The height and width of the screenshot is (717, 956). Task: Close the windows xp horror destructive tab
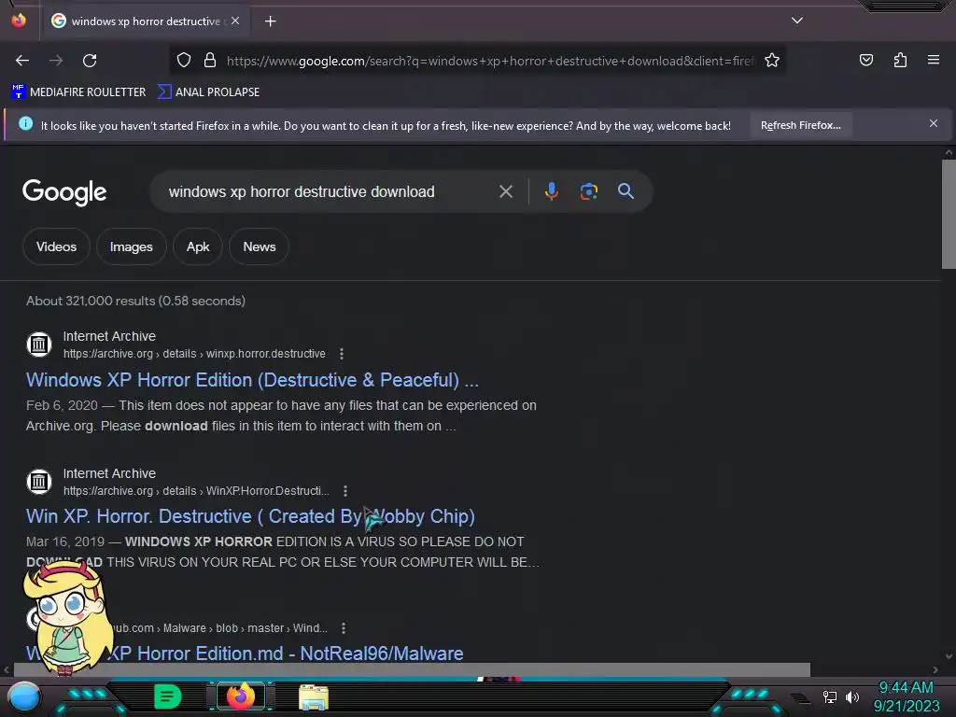235,21
